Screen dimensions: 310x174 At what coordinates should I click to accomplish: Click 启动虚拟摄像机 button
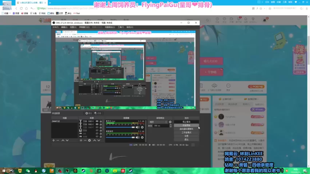point(186,129)
